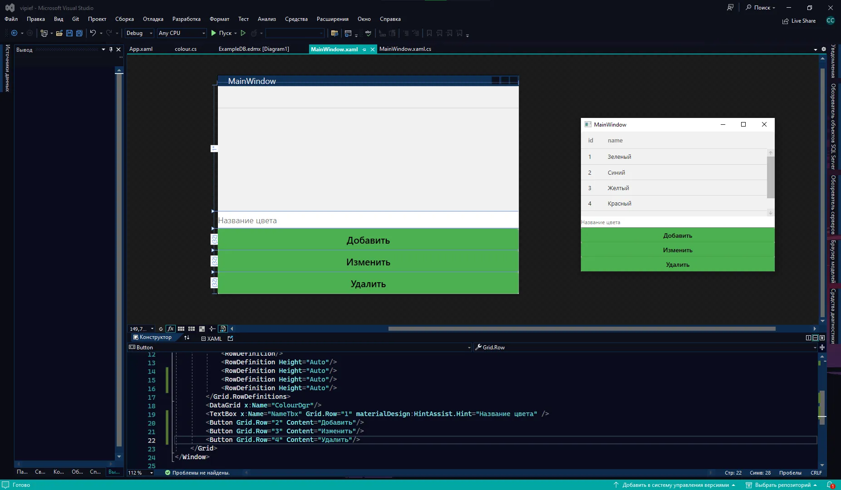Open the Отладка menu
The height and width of the screenshot is (490, 841).
[x=153, y=19]
